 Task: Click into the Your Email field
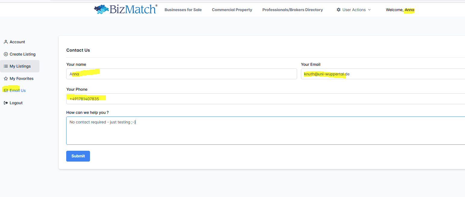383,74
